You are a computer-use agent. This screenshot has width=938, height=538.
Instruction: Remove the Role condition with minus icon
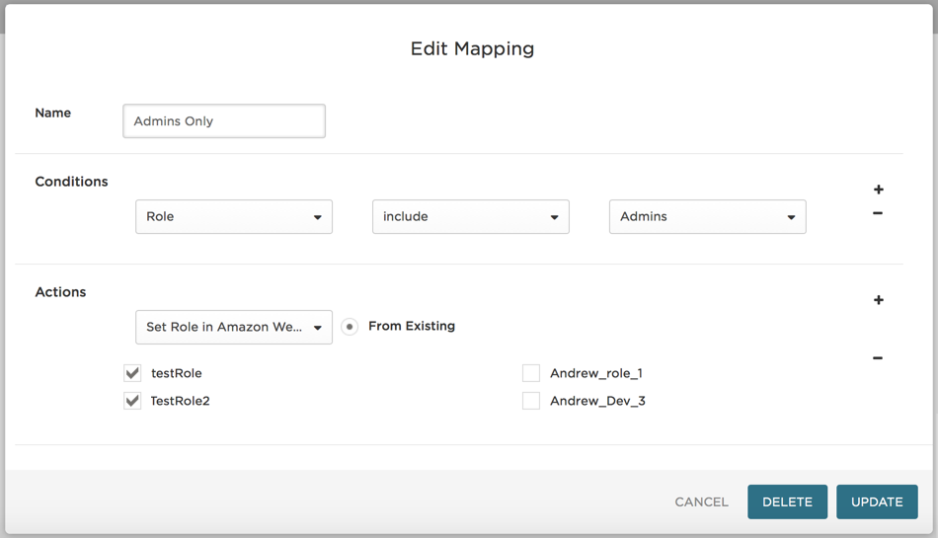878,213
